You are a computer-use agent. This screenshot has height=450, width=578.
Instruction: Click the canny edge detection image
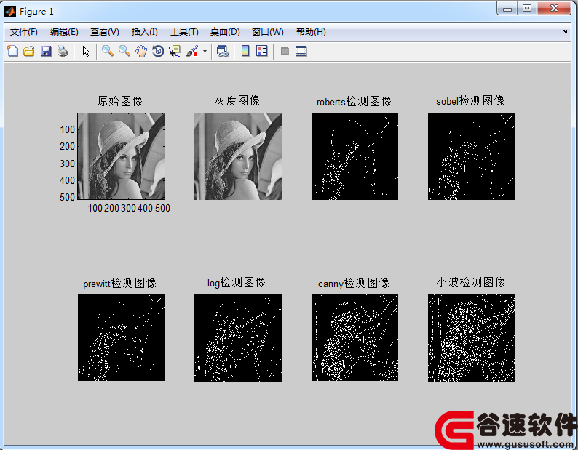[355, 338]
